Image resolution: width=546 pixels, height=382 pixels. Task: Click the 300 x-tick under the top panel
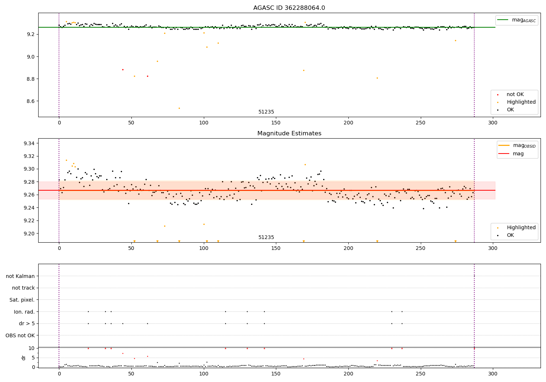tap(493, 123)
